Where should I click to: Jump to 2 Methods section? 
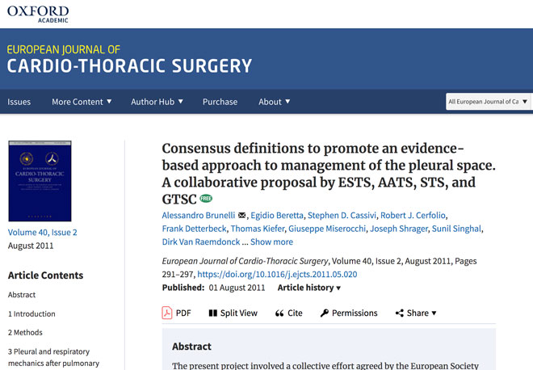coord(25,333)
